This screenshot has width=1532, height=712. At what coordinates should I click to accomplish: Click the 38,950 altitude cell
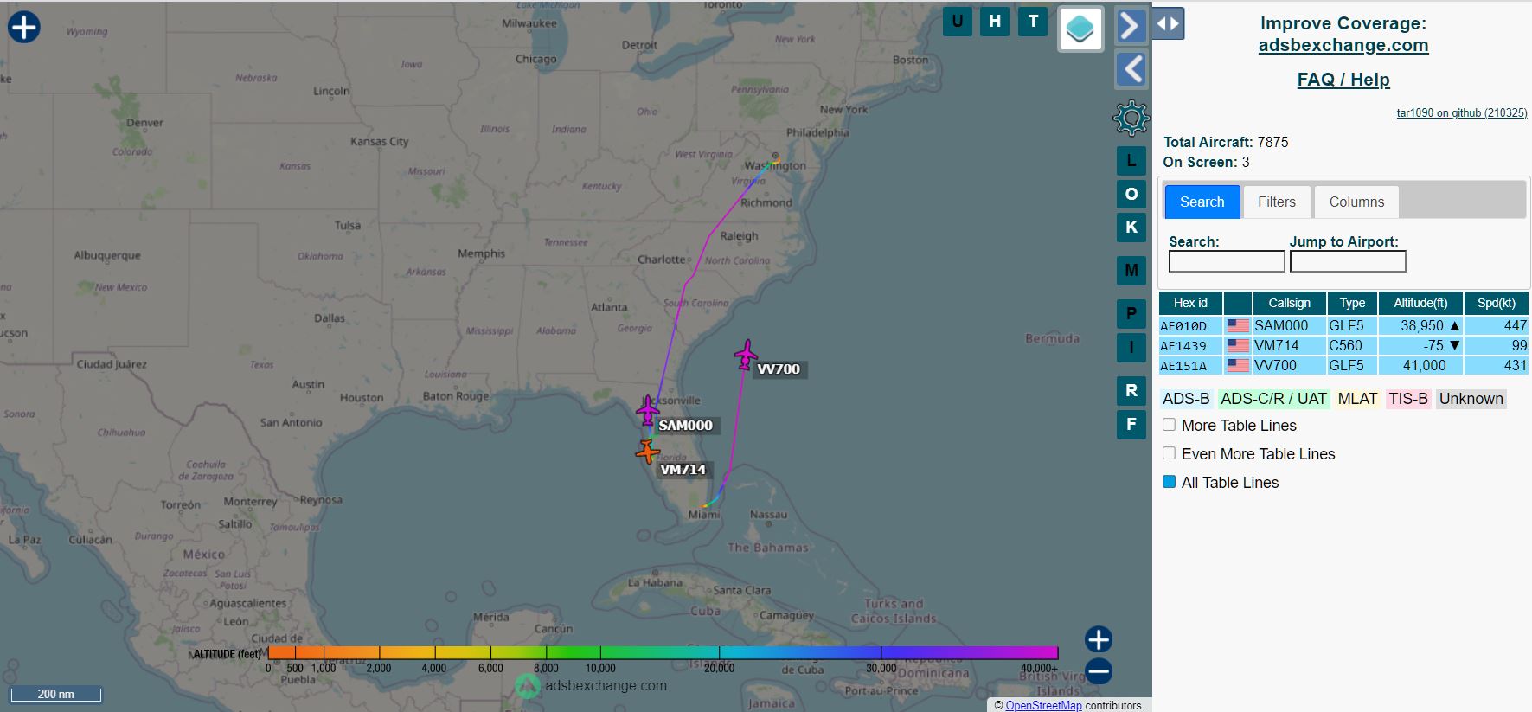(x=1420, y=325)
